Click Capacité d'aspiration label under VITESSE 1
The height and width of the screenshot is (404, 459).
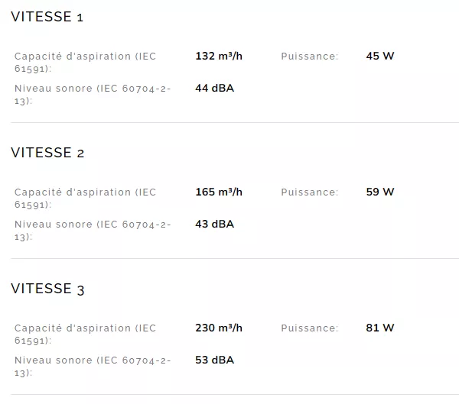(x=84, y=62)
